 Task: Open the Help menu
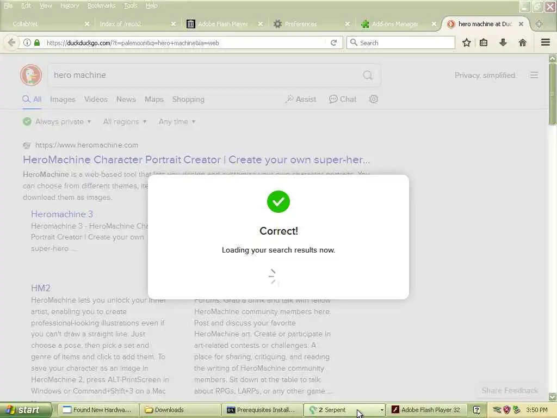click(151, 5)
